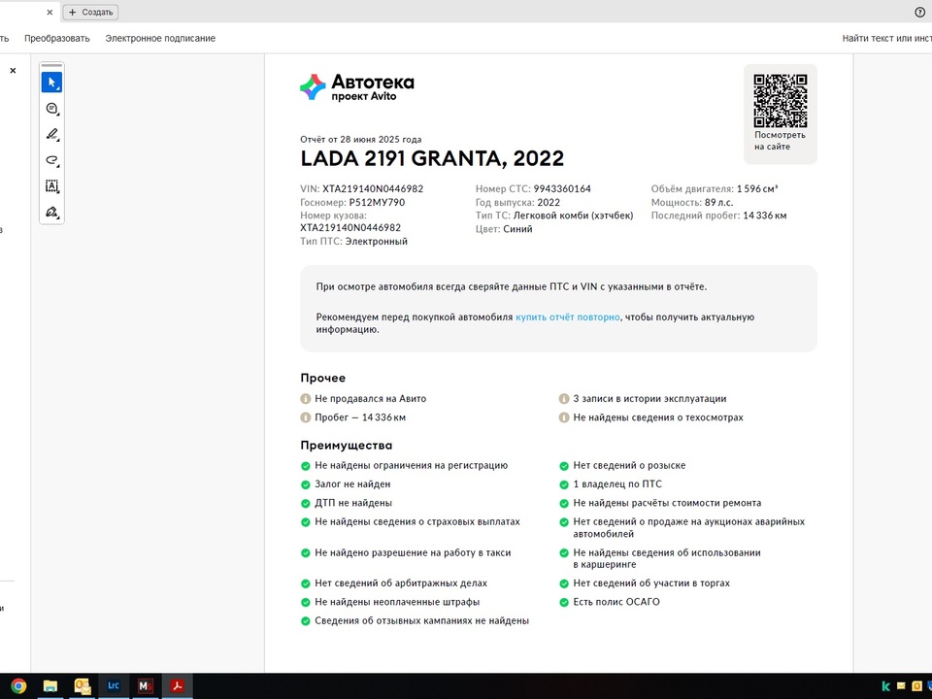Click Посмотреть на сайте label
The image size is (932, 699).
780,141
